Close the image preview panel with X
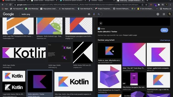 click(101, 23)
